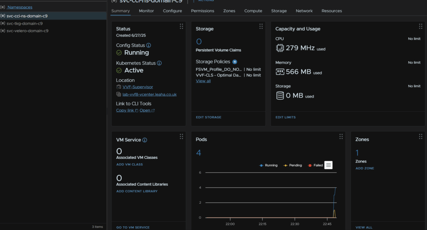This screenshot has height=230, width=427.
Task: Click the Pods card drag handle
Action: [341, 137]
